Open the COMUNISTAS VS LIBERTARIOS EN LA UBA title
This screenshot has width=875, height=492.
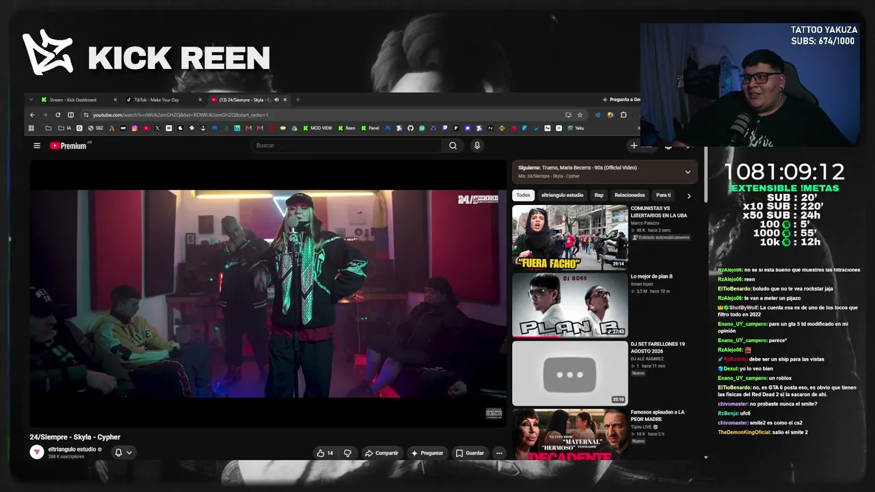[659, 212]
